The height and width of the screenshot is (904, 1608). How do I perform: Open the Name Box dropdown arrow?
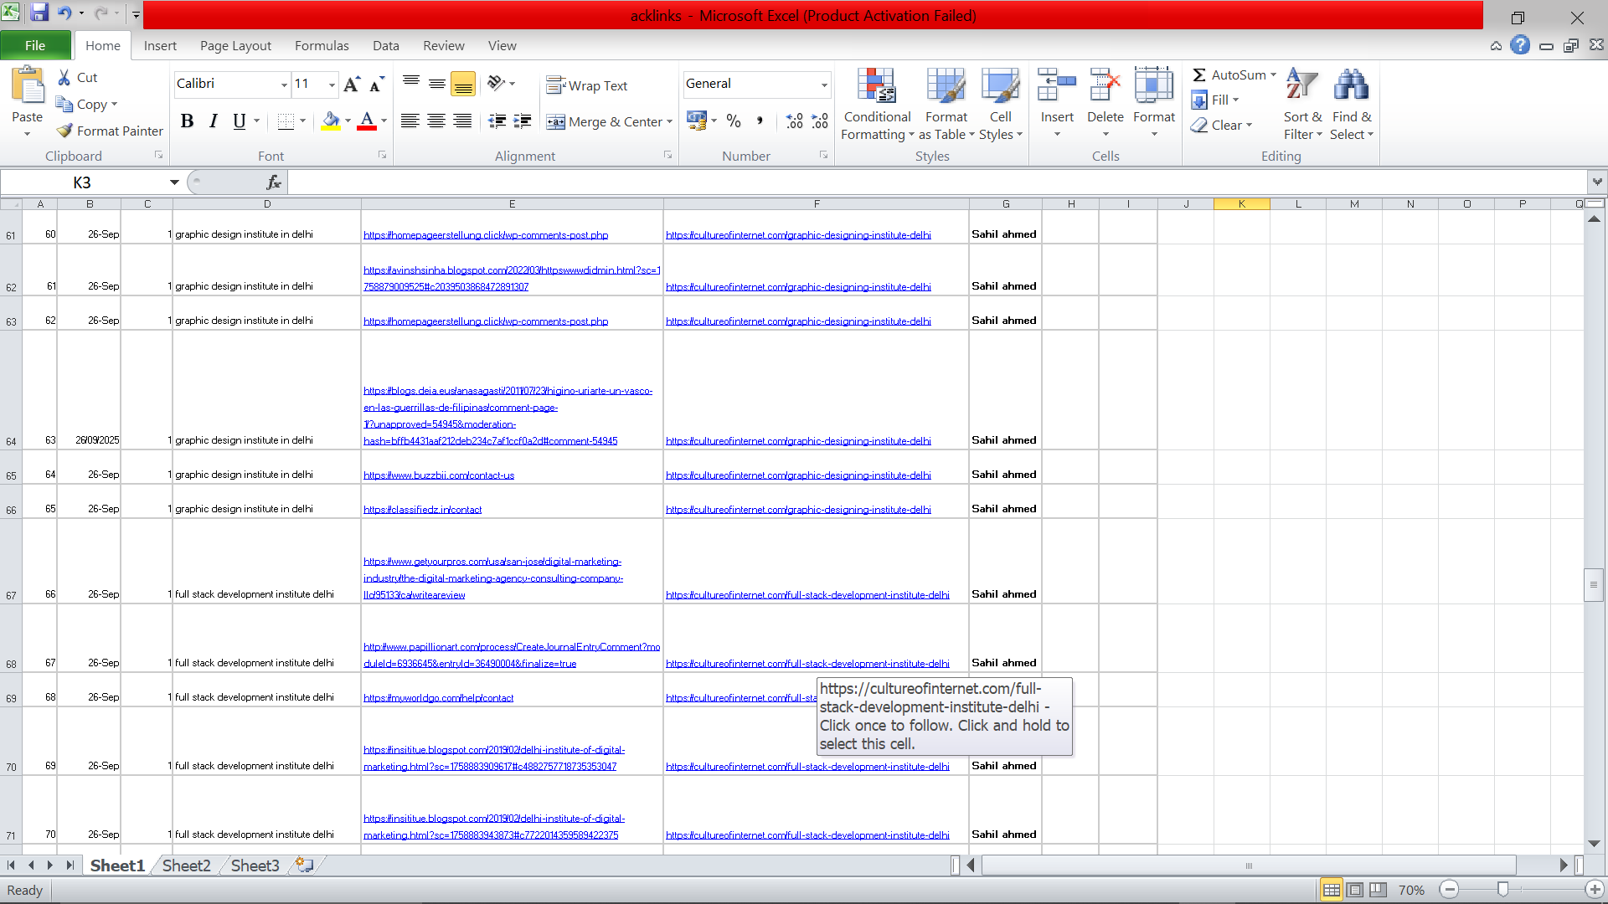coord(174,182)
